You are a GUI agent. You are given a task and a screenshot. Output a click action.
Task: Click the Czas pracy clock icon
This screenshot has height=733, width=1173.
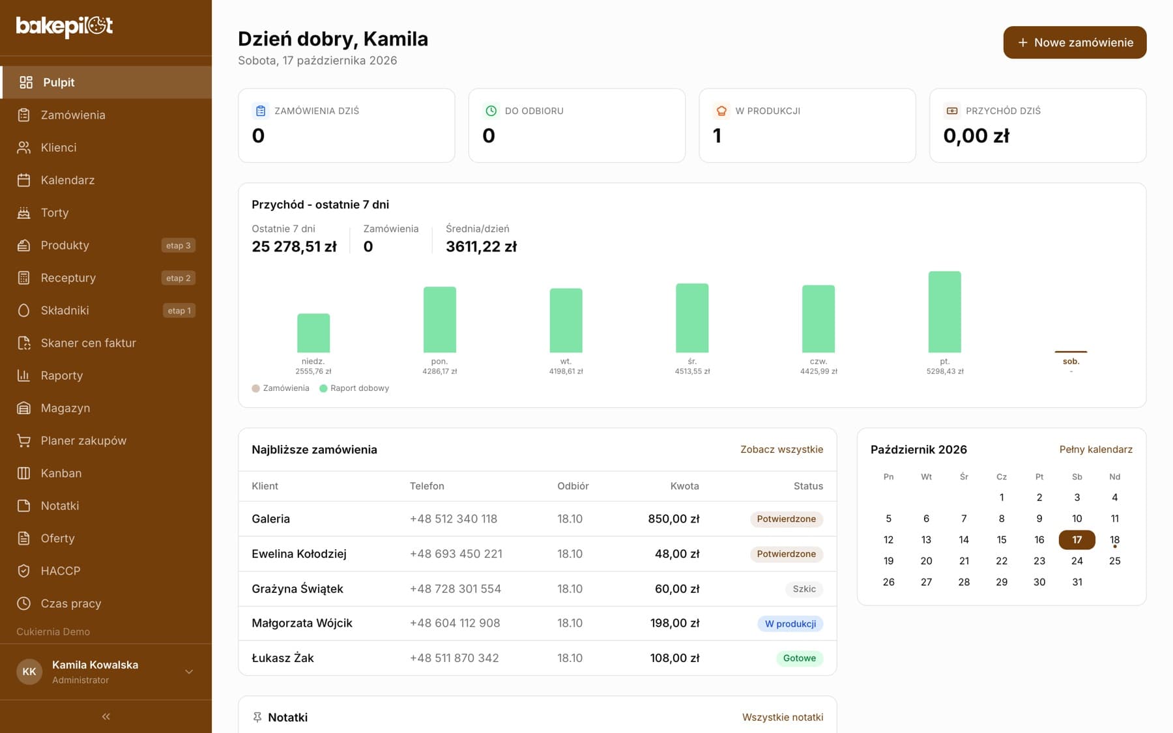(23, 603)
